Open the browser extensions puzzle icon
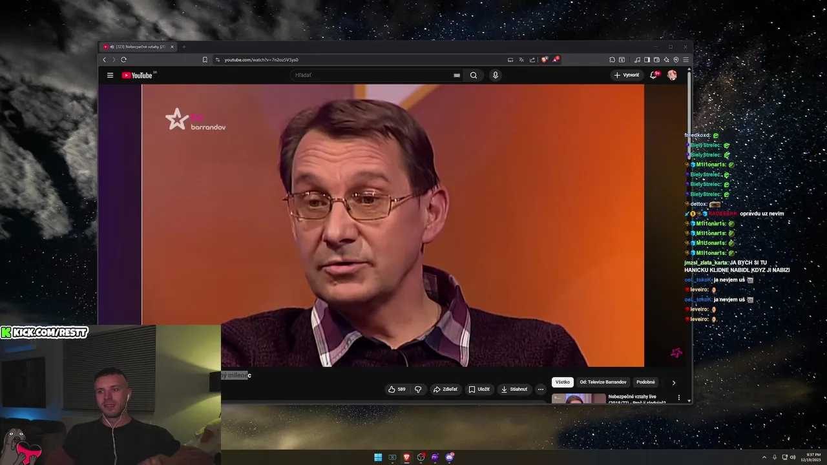Image resolution: width=827 pixels, height=465 pixels. coord(612,59)
